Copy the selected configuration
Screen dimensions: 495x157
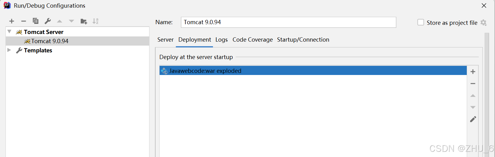coord(36,21)
